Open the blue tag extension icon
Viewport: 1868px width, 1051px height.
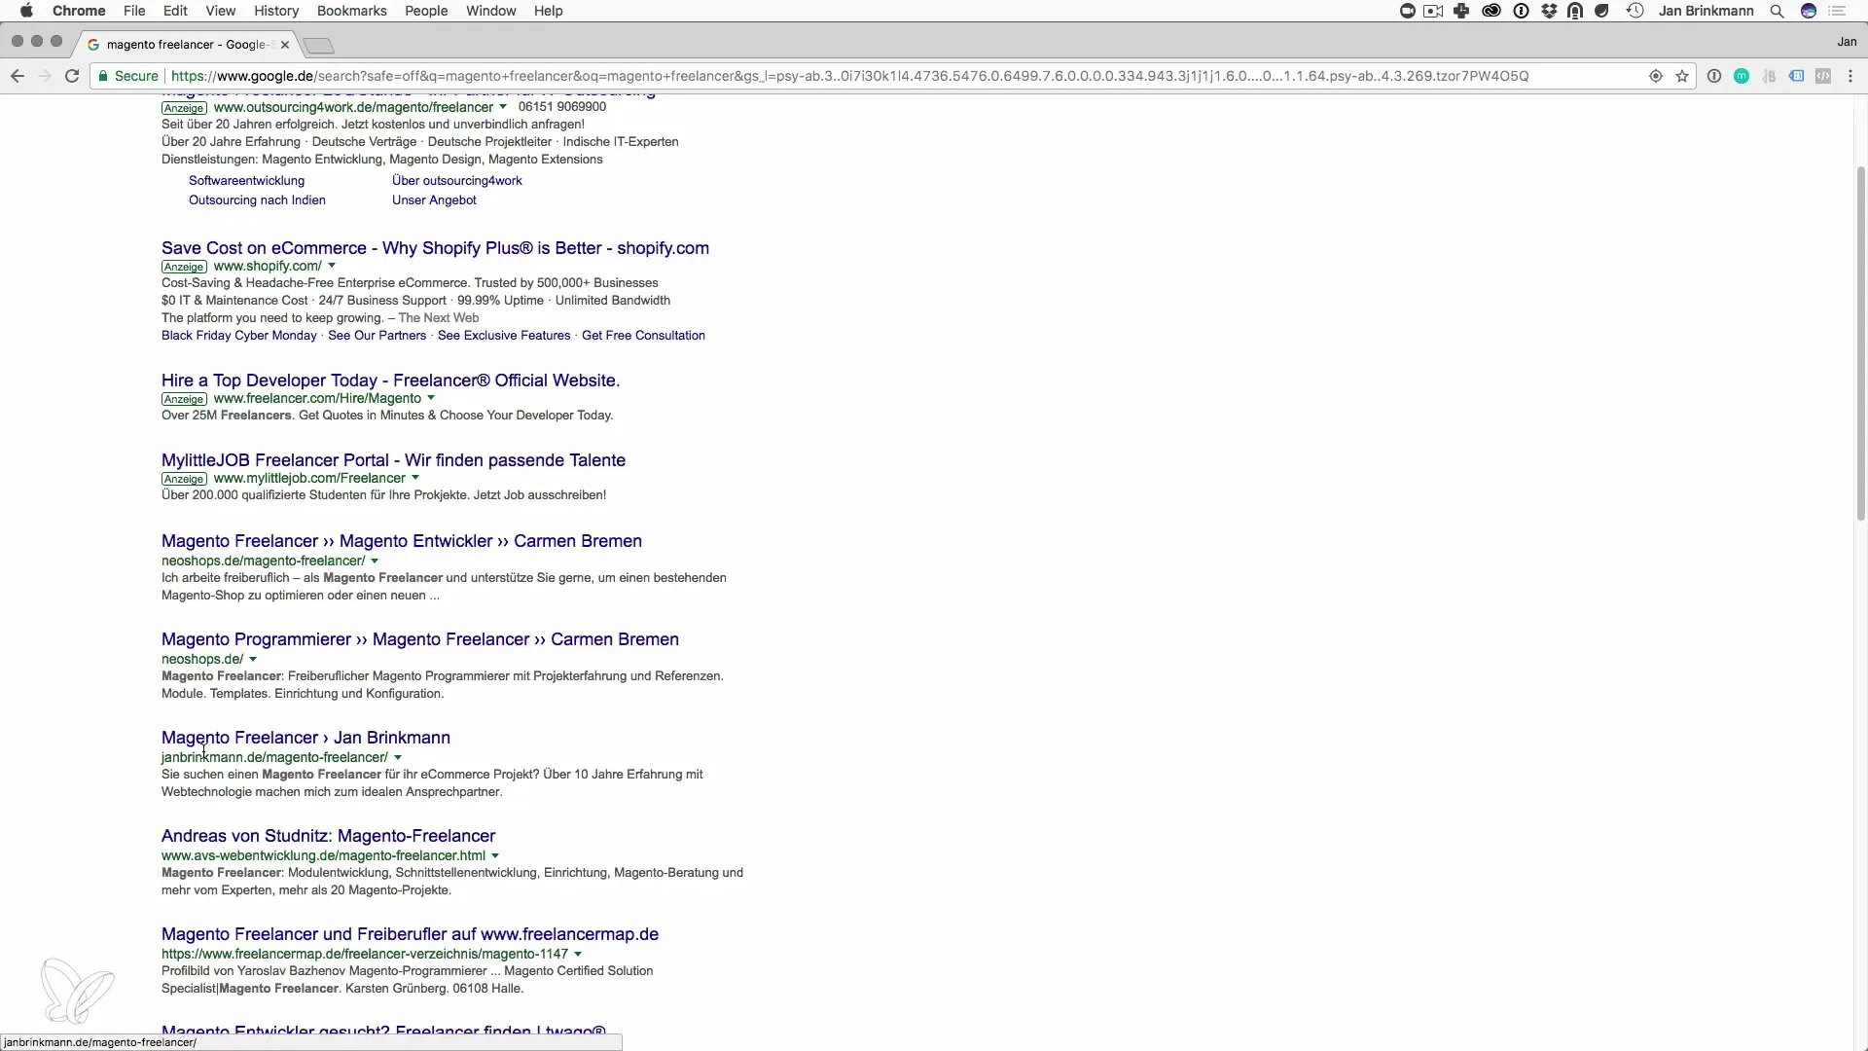(x=1796, y=76)
